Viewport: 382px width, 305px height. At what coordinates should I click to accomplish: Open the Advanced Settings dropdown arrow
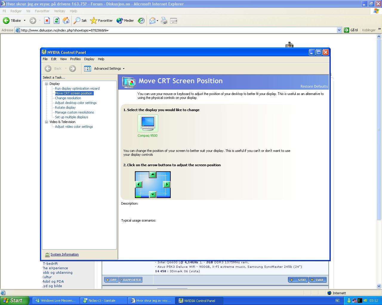click(x=124, y=69)
